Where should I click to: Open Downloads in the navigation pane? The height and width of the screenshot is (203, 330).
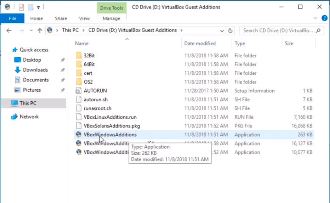tap(35, 70)
